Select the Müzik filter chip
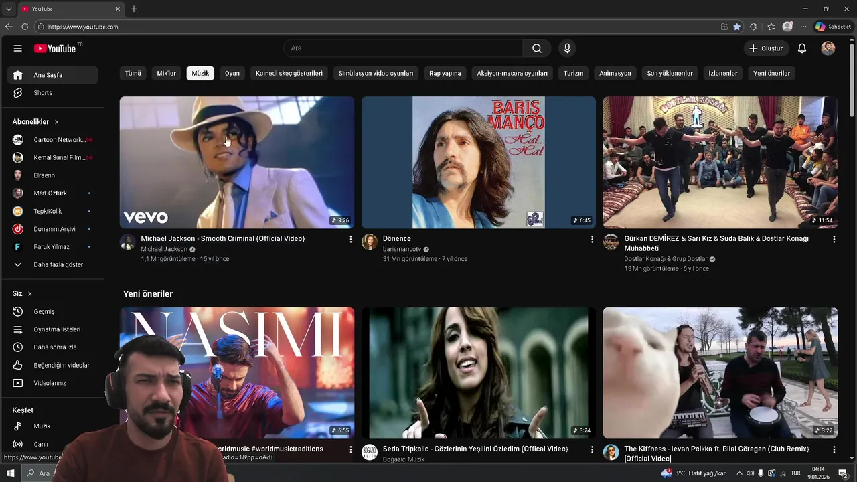 pos(200,73)
